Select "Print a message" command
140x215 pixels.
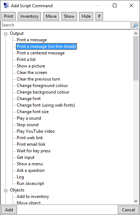[32, 40]
